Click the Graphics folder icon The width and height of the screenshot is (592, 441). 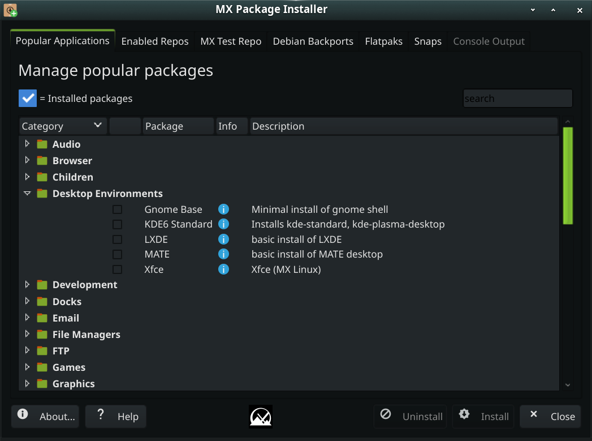click(42, 384)
